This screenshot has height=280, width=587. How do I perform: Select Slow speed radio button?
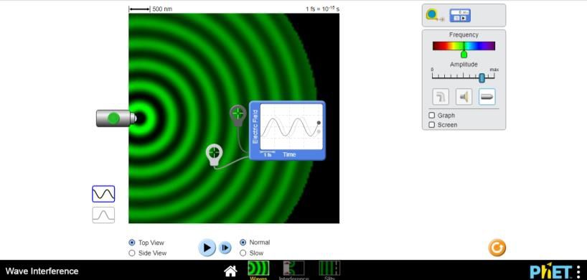pos(252,253)
